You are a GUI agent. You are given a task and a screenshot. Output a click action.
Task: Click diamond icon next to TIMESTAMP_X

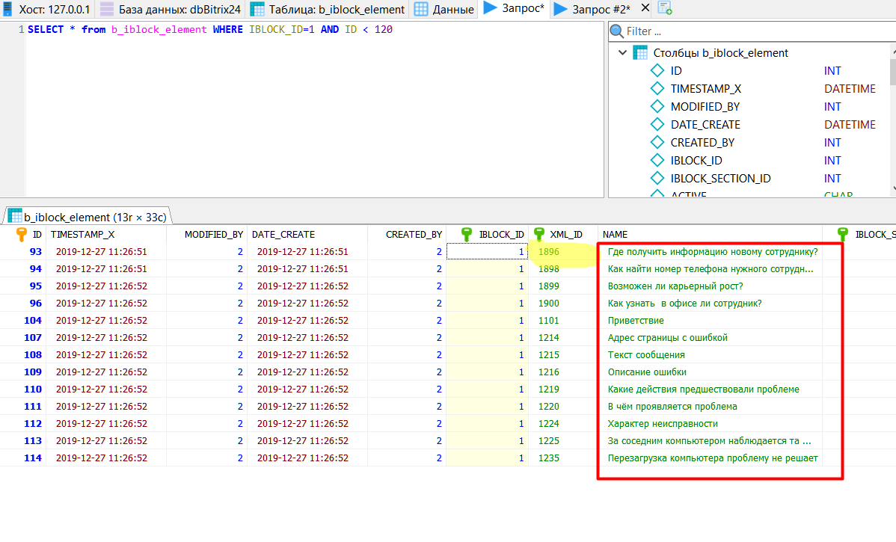[x=657, y=88]
